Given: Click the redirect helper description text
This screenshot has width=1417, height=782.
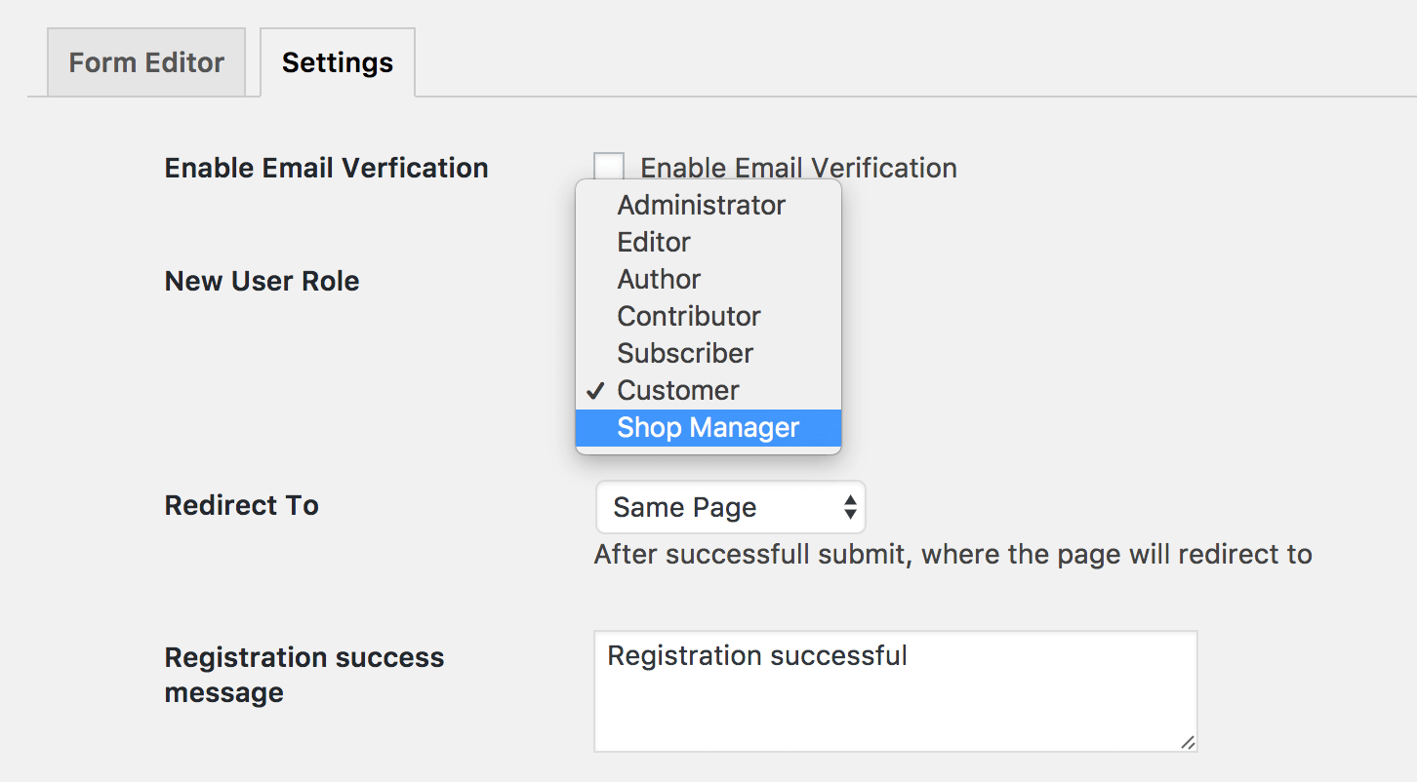Looking at the screenshot, I should pyautogui.click(x=952, y=554).
